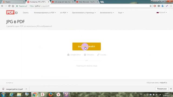Open the browser home page icon
This screenshot has width=173, height=97.
13,6
